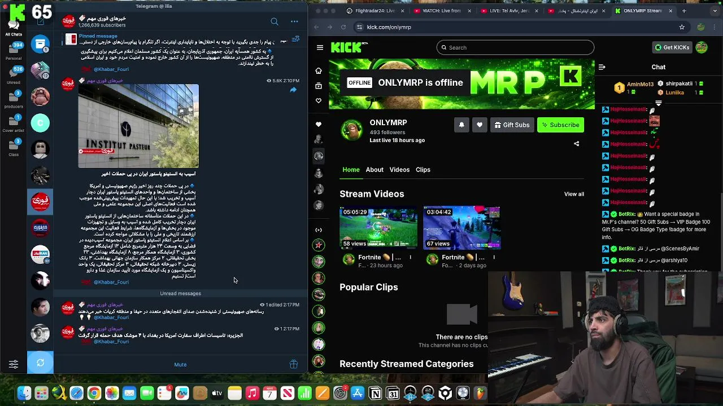This screenshot has width=723, height=406.
Task: Open the Archived Chats entry in Telegram list
Action: coord(40,44)
